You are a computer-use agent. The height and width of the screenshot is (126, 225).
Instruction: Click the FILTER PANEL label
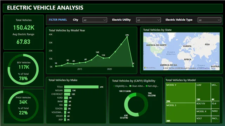tap(58, 20)
